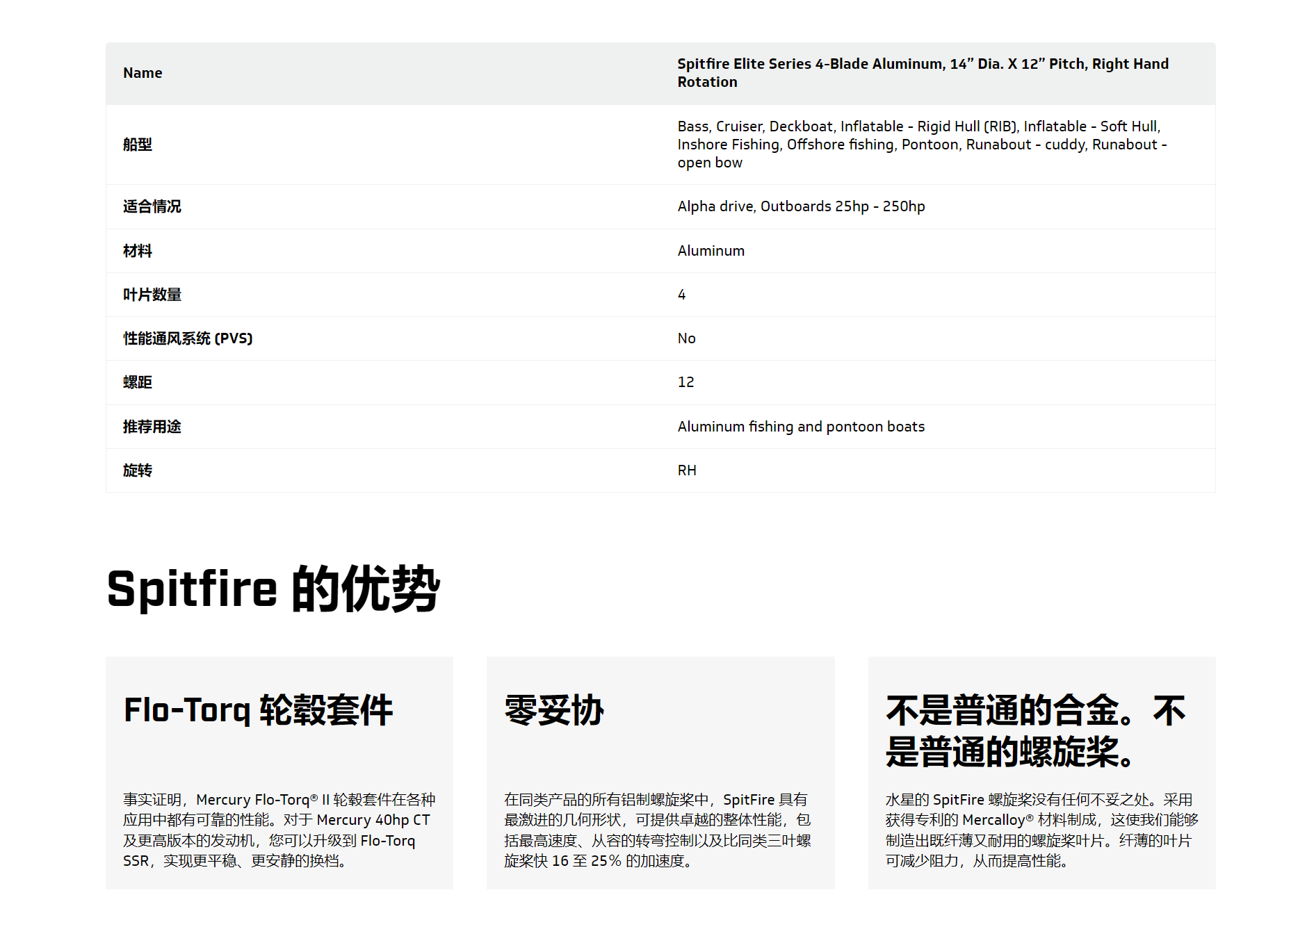Click the boat types list starting with Bass, Cruiser
The image size is (1307, 952).
[921, 145]
